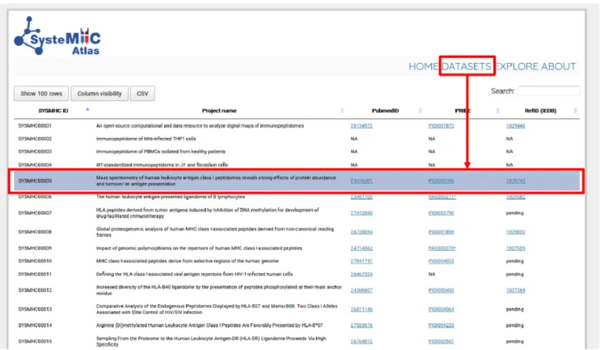Viewport: 600px width, 350px height.
Task: Click the RefID (IEDB) column header
Action: (540, 110)
